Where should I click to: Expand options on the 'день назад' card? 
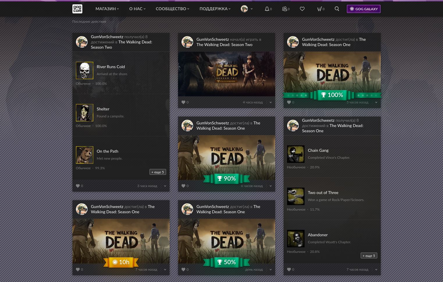(271, 269)
